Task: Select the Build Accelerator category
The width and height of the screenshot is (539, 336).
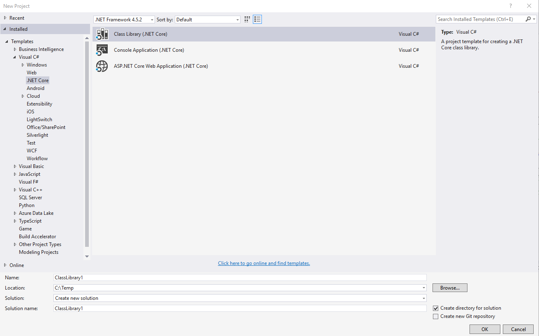Action: click(x=37, y=237)
